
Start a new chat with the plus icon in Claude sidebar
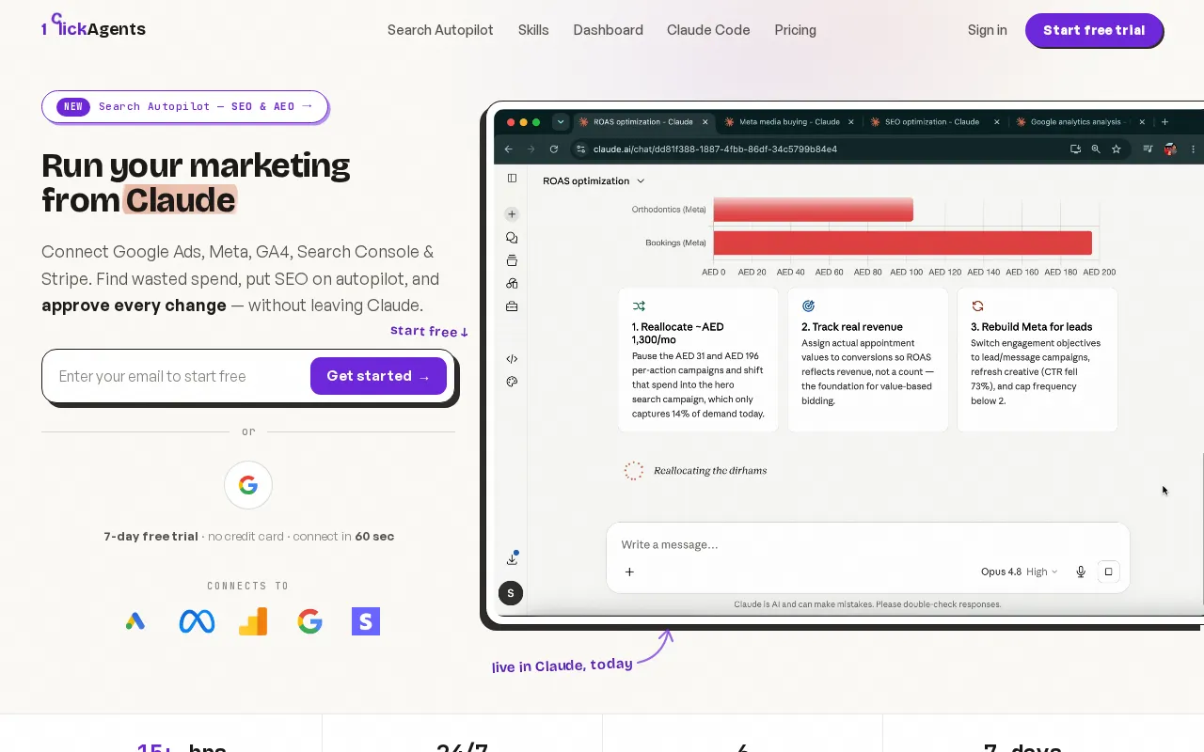[512, 214]
